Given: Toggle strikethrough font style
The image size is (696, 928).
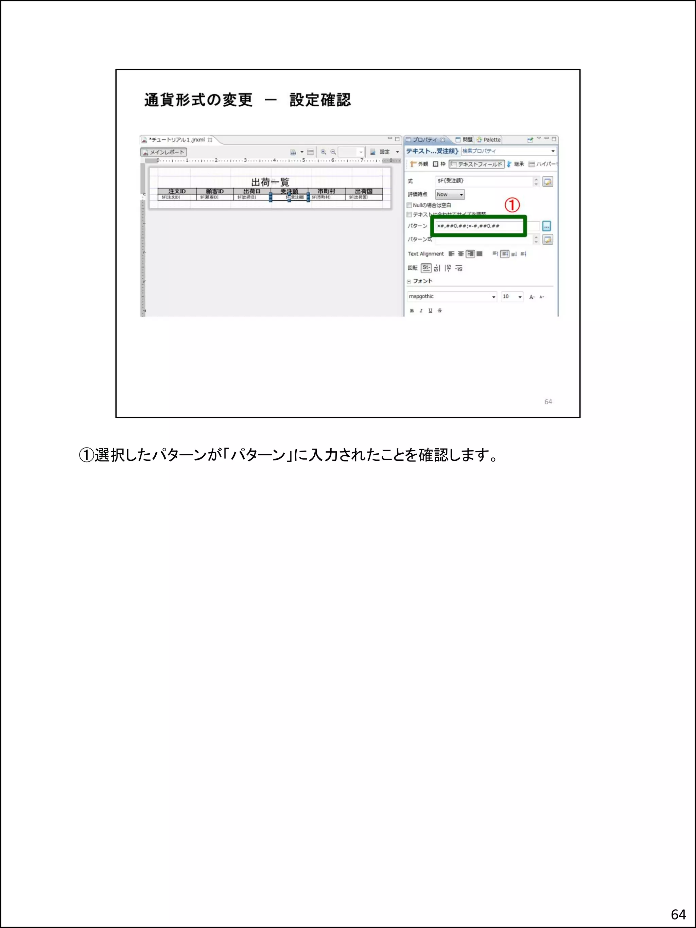Looking at the screenshot, I should tap(440, 311).
